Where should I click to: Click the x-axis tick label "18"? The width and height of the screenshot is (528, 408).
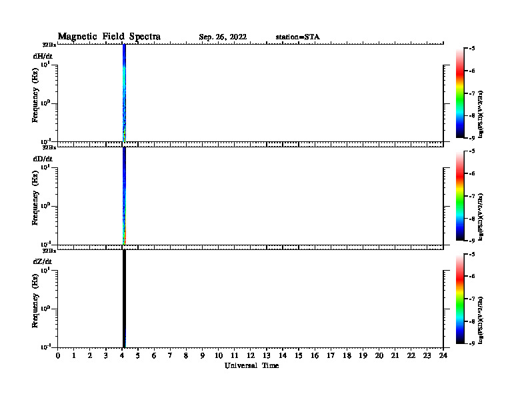(347, 356)
